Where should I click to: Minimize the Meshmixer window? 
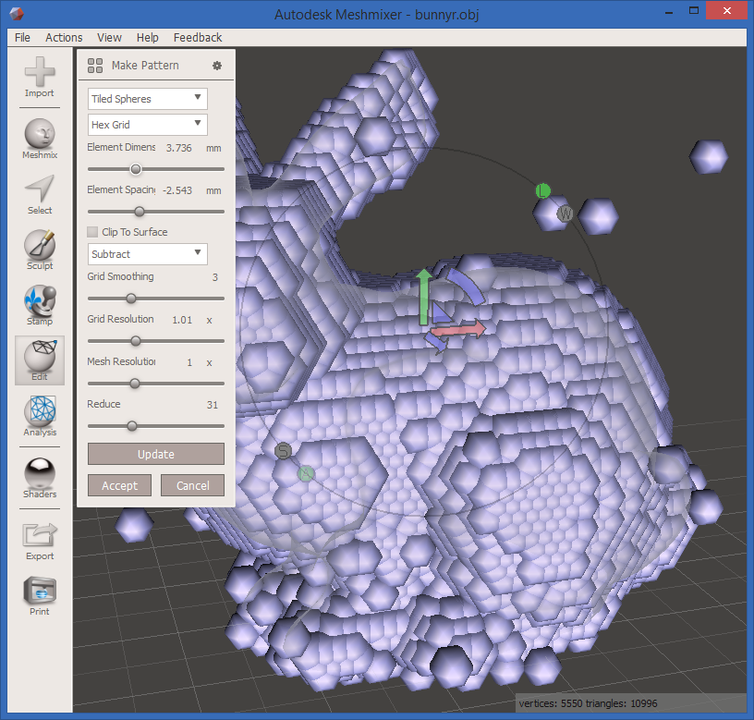(668, 11)
